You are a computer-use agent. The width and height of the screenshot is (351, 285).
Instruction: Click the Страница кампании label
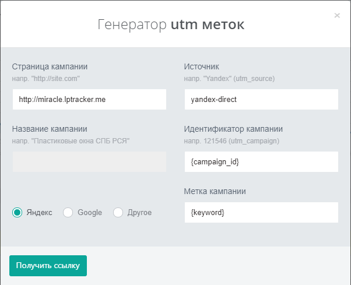coord(50,66)
